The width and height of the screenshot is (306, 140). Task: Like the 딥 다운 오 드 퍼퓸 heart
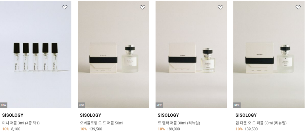point(298,7)
